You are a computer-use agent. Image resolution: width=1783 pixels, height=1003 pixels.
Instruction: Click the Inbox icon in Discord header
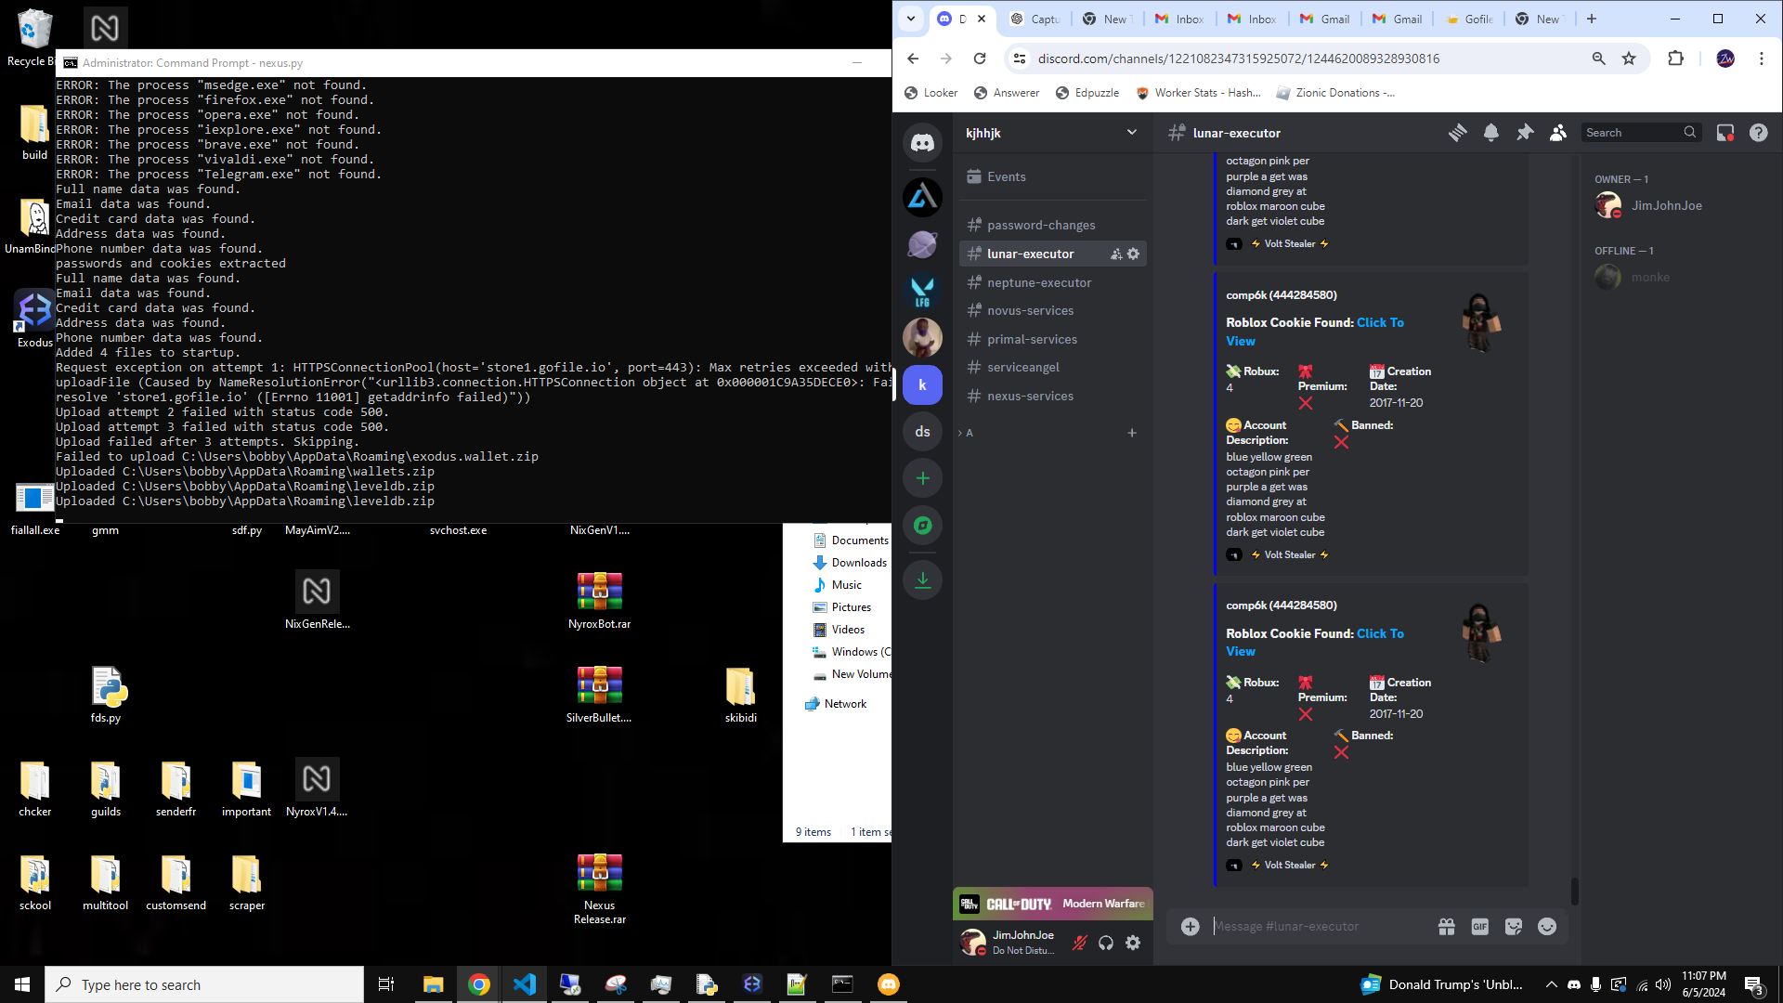[1724, 133]
